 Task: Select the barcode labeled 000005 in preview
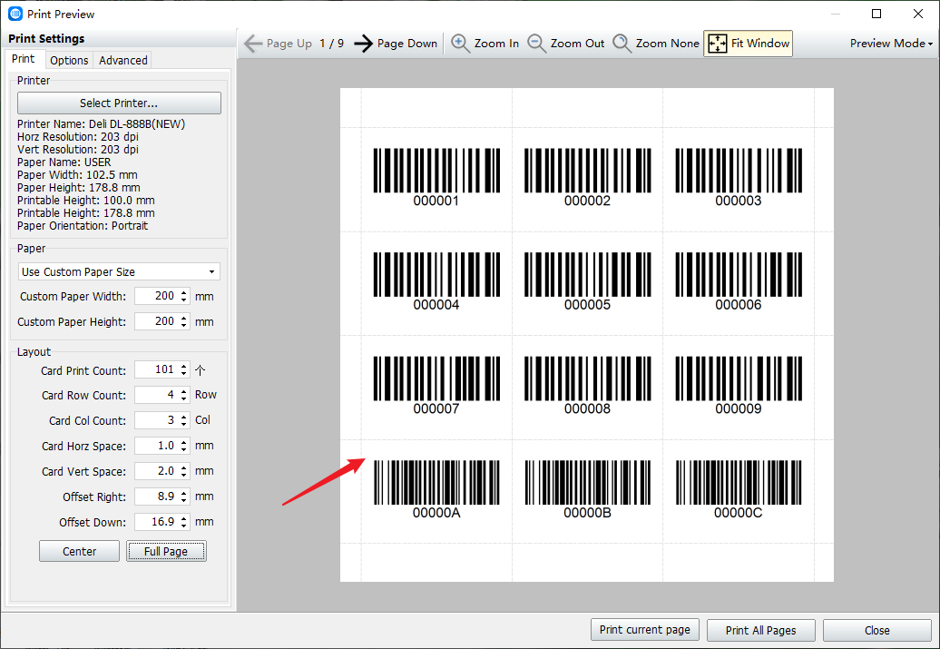pos(588,280)
